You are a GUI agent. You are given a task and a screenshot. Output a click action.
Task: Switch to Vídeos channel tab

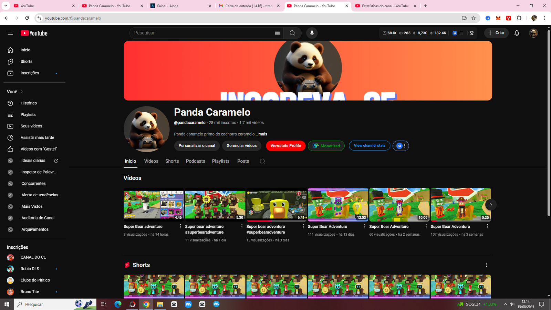[x=151, y=161]
